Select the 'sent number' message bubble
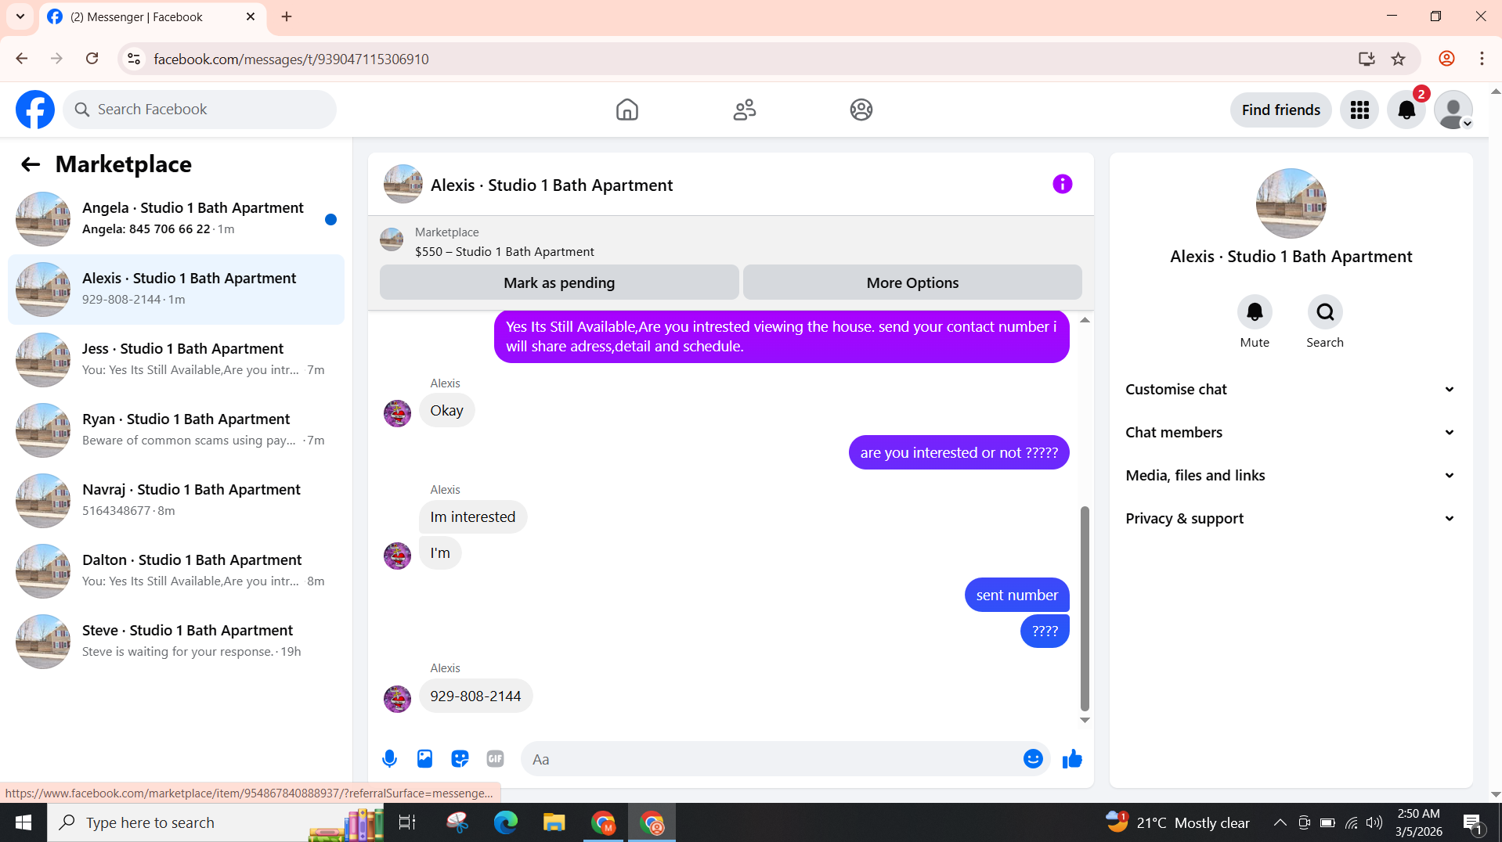The height and width of the screenshot is (842, 1502). pos(1016,595)
